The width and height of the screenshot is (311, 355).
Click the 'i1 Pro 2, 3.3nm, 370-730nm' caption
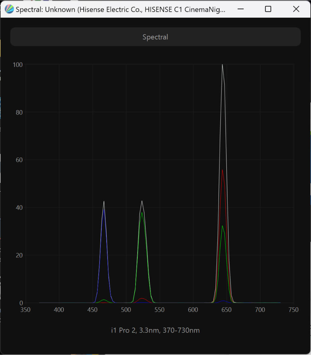(155, 330)
